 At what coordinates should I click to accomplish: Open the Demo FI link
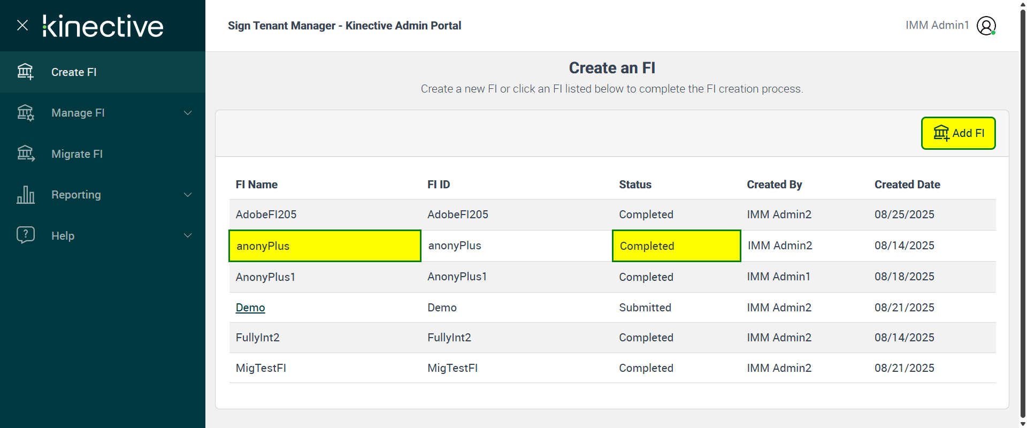(x=250, y=308)
